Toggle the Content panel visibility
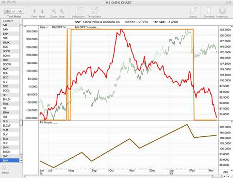This screenshot has width=233, height=178. (x=209, y=11)
